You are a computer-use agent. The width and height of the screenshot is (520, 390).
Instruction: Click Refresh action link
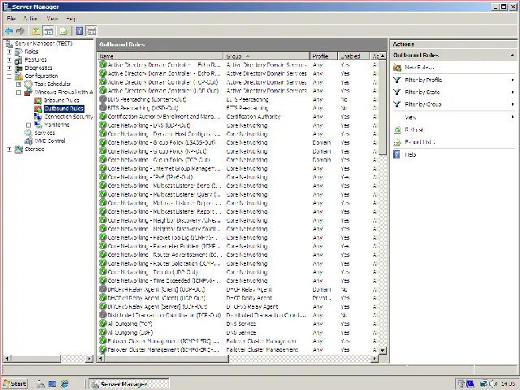414,130
